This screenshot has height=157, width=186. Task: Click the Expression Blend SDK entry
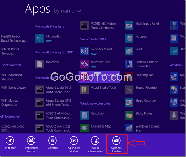pos(13,128)
